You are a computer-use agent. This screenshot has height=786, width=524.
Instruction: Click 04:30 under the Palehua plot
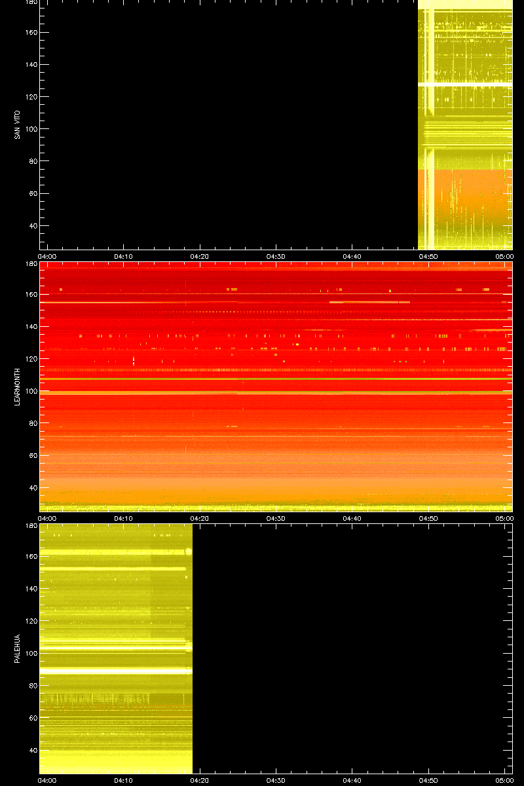[276, 780]
